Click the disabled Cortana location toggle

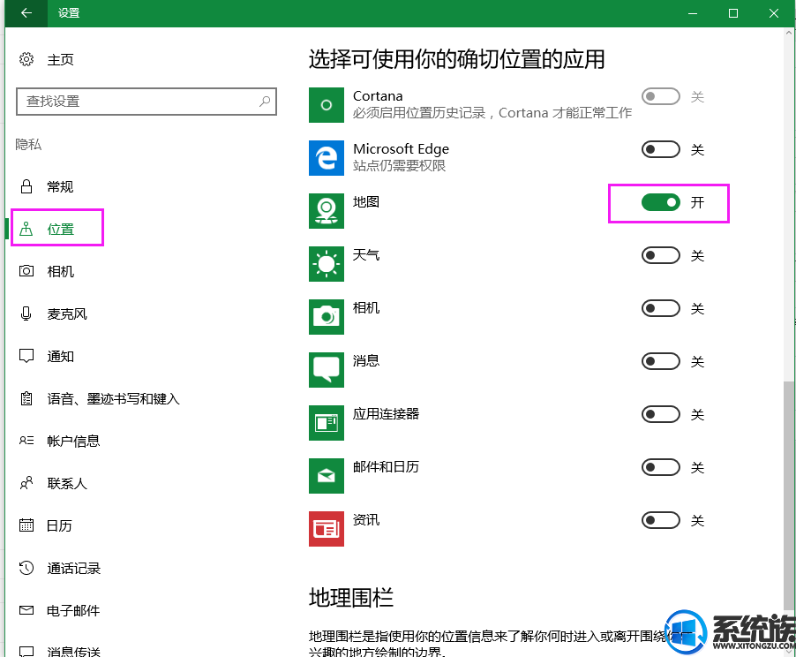pos(660,96)
